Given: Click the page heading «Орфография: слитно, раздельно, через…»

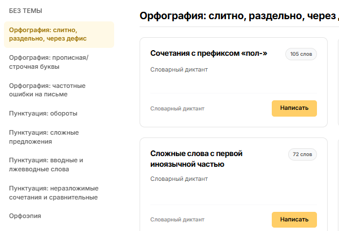Looking at the screenshot, I should (x=238, y=16).
